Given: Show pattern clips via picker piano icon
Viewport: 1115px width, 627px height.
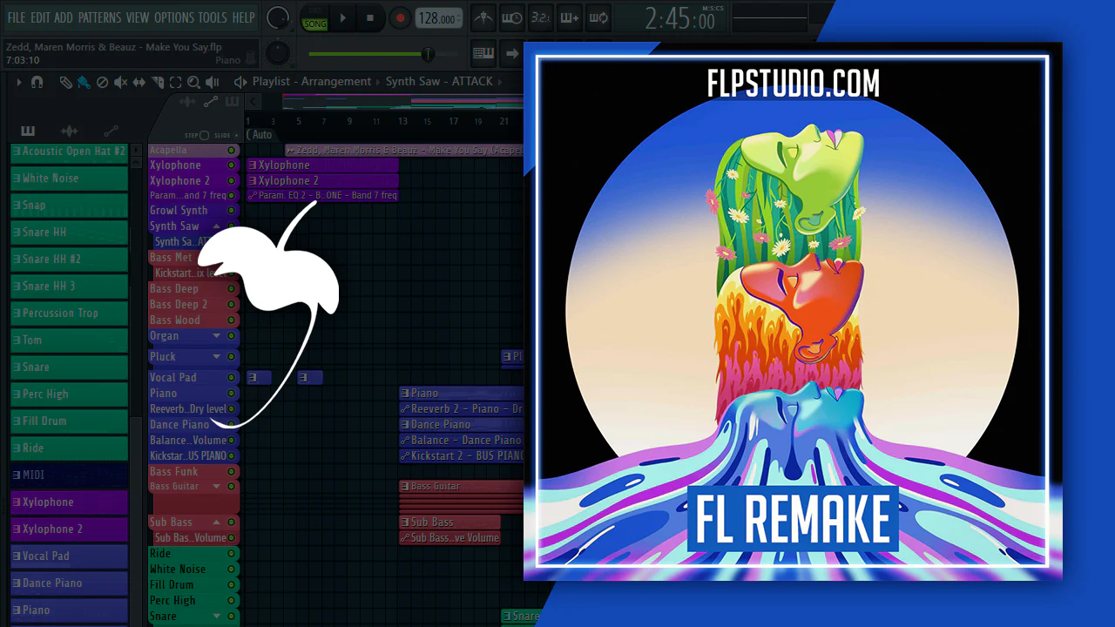Looking at the screenshot, I should (x=28, y=131).
